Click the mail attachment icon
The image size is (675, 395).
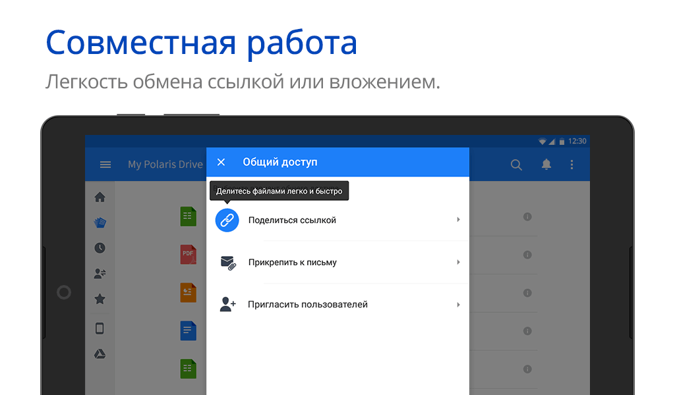coord(228,263)
